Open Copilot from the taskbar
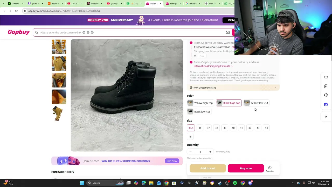This screenshot has width=332, height=187. [x=136, y=183]
